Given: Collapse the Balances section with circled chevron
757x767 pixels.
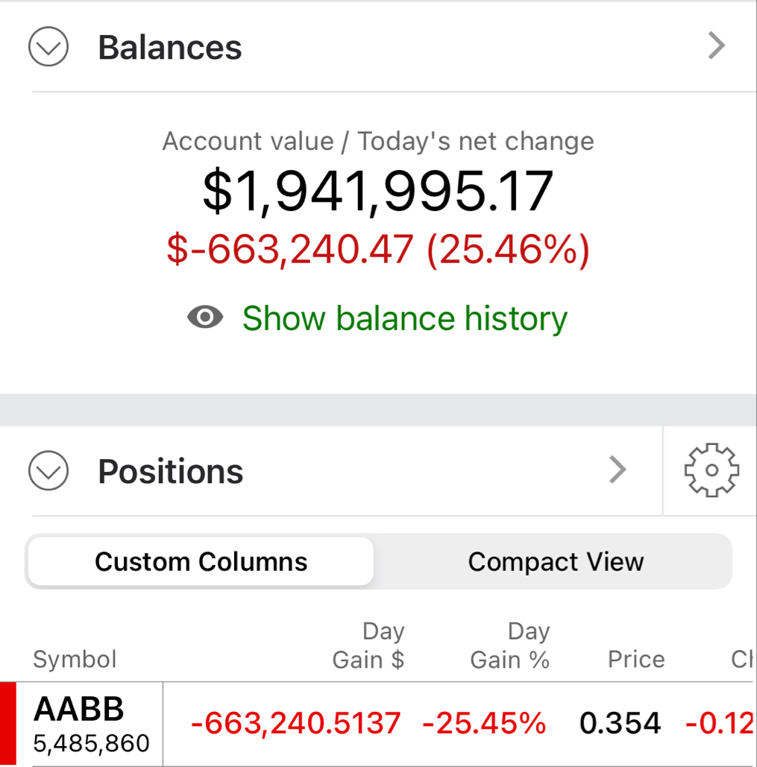Looking at the screenshot, I should pyautogui.click(x=48, y=46).
